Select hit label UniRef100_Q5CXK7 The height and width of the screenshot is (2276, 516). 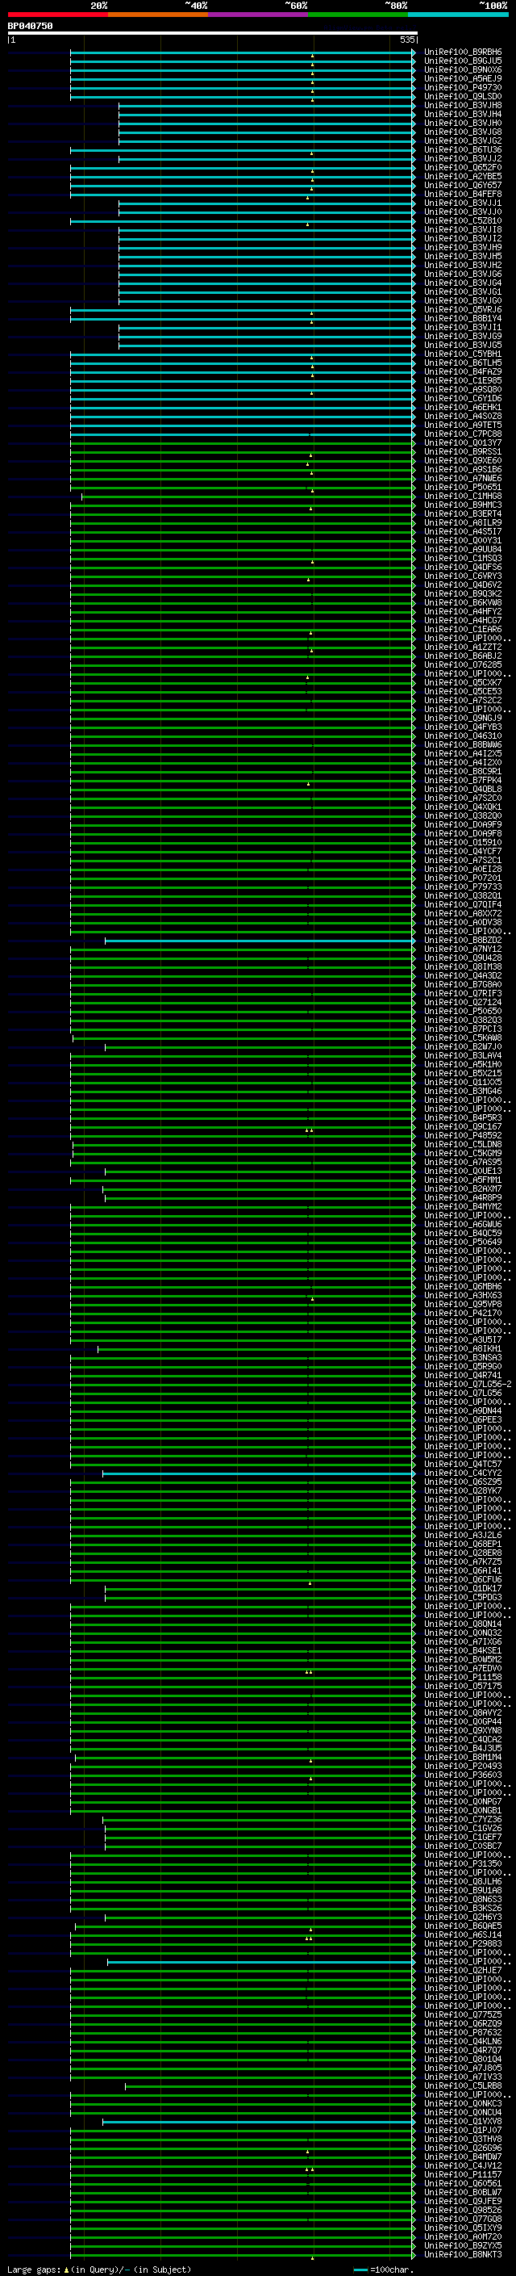click(463, 682)
